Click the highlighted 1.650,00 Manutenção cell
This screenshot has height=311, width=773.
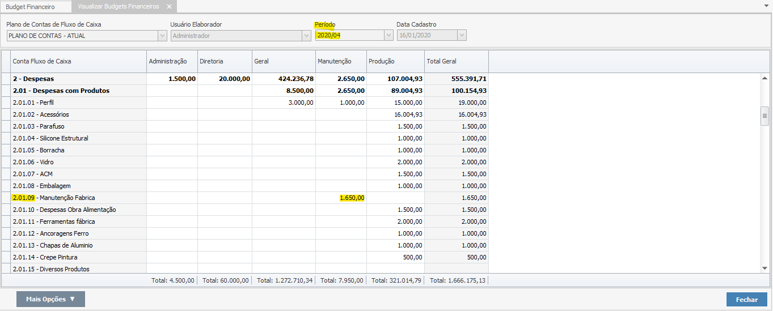point(352,198)
